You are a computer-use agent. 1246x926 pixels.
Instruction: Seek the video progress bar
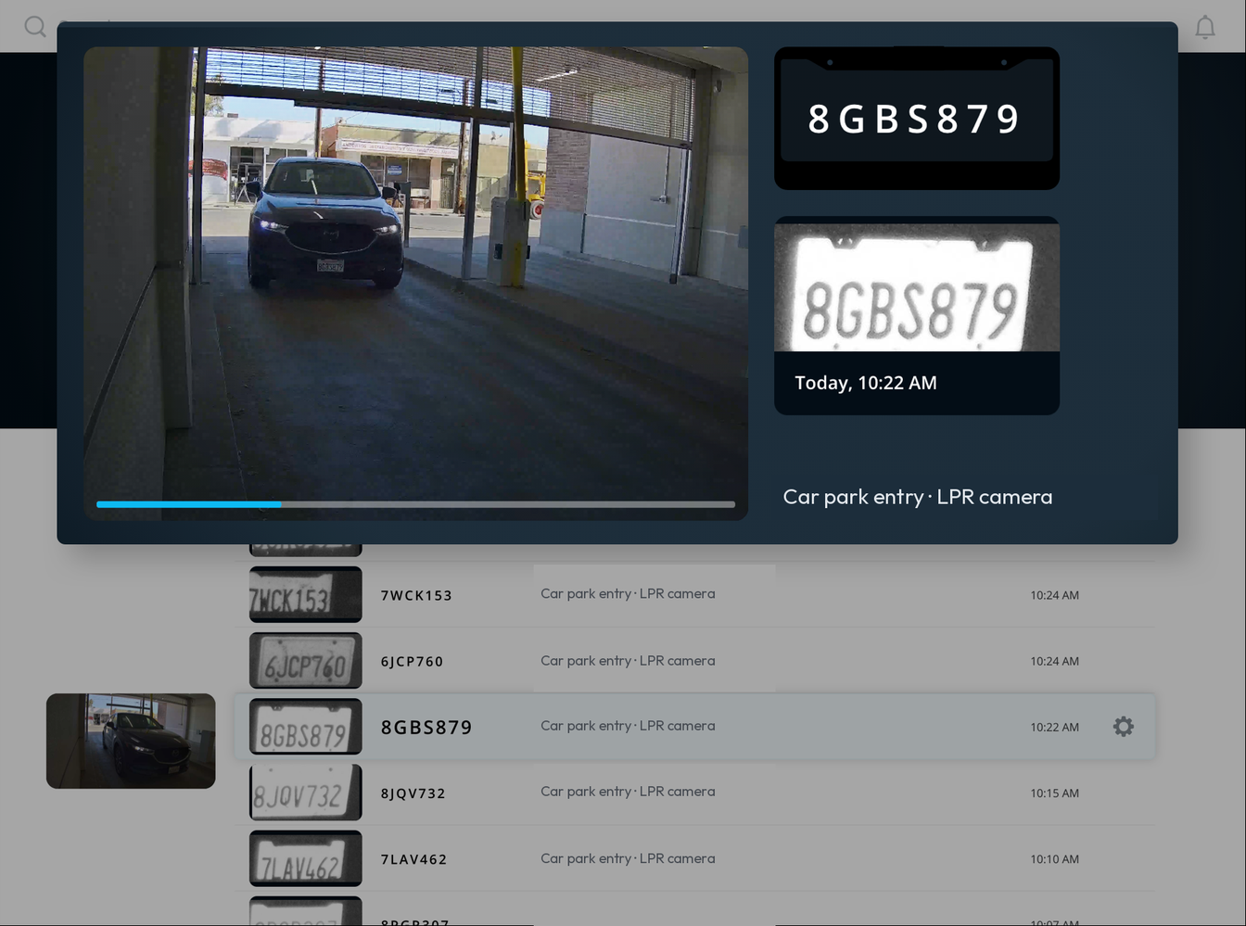pyautogui.click(x=415, y=504)
